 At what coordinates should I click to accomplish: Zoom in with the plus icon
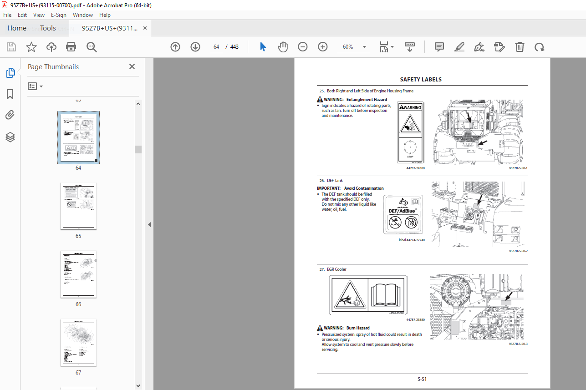tap(323, 47)
